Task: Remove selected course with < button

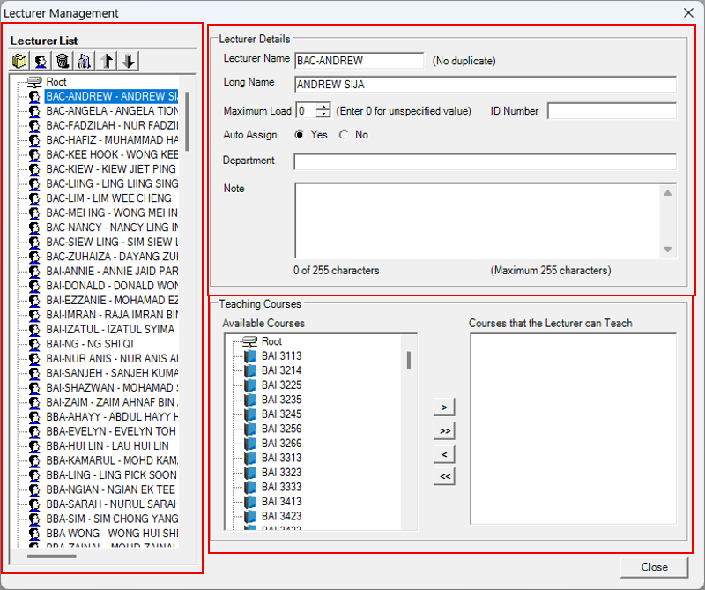Action: pos(444,454)
